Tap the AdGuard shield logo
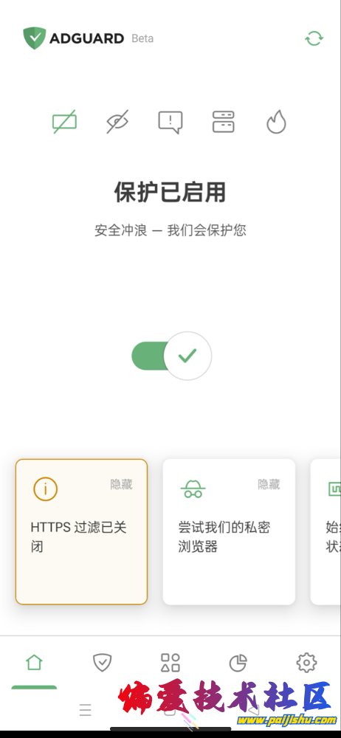The image size is (341, 738). point(35,38)
